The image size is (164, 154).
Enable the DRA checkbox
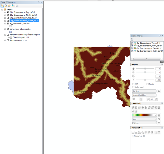pyautogui.click(x=133, y=84)
